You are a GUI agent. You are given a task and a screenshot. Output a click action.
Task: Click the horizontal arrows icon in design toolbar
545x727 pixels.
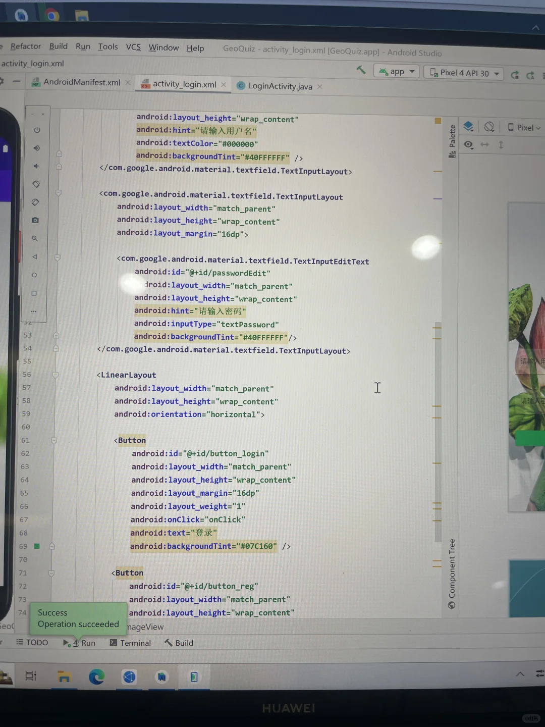point(484,145)
